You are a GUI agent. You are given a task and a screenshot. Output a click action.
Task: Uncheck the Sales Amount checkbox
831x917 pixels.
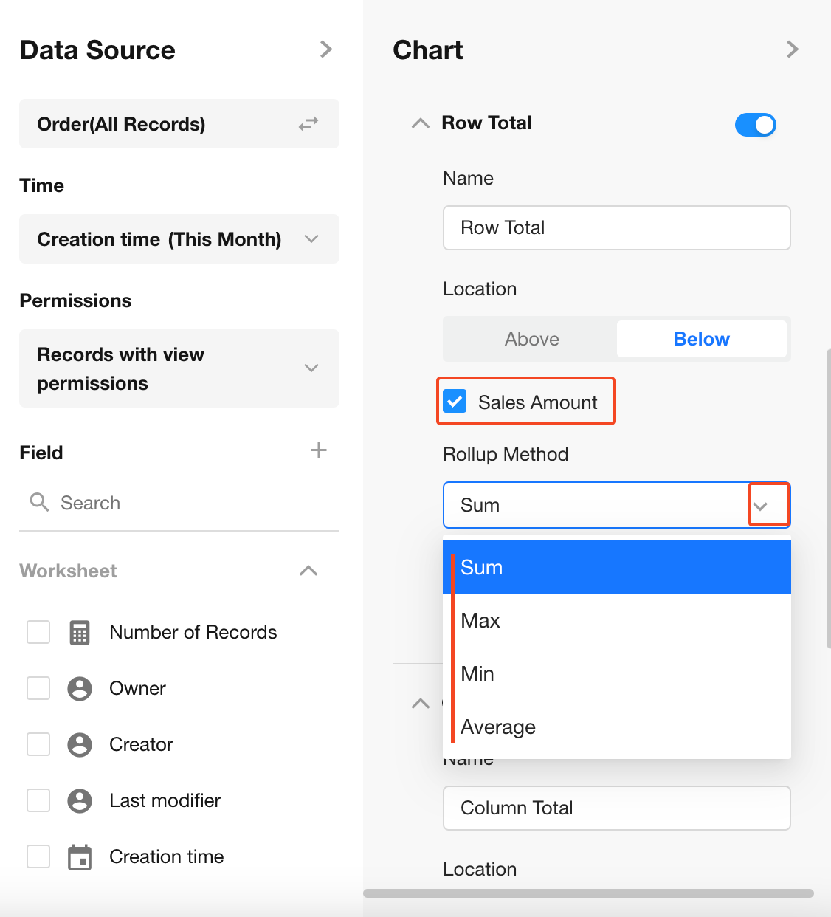(455, 402)
